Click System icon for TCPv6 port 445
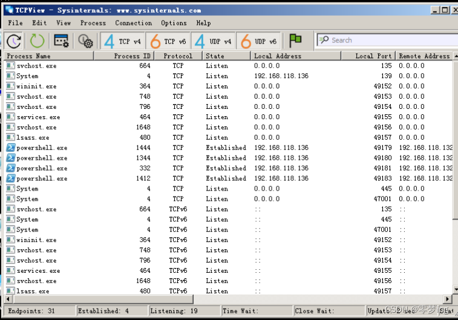This screenshot has height=320, width=458. 10,219
